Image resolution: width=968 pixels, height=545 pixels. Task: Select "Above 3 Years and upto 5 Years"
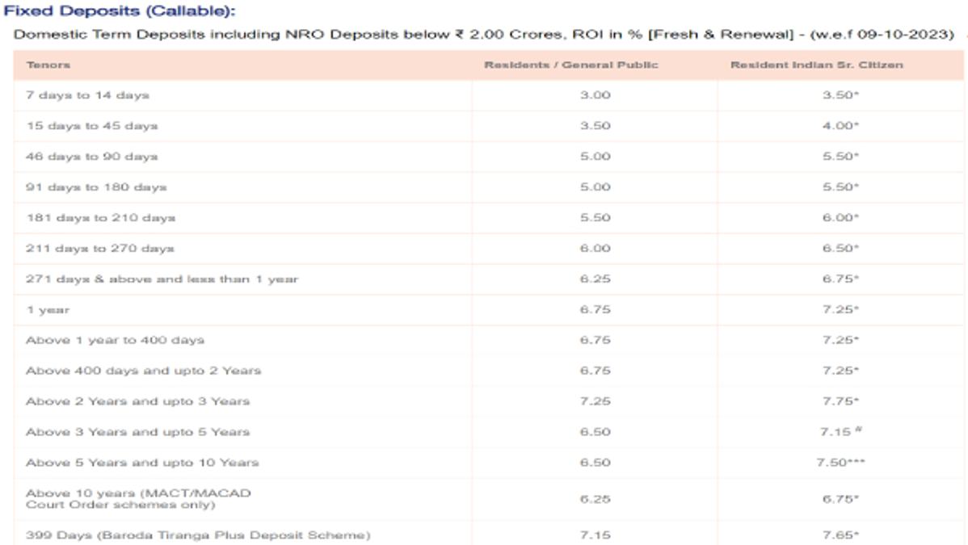click(137, 432)
